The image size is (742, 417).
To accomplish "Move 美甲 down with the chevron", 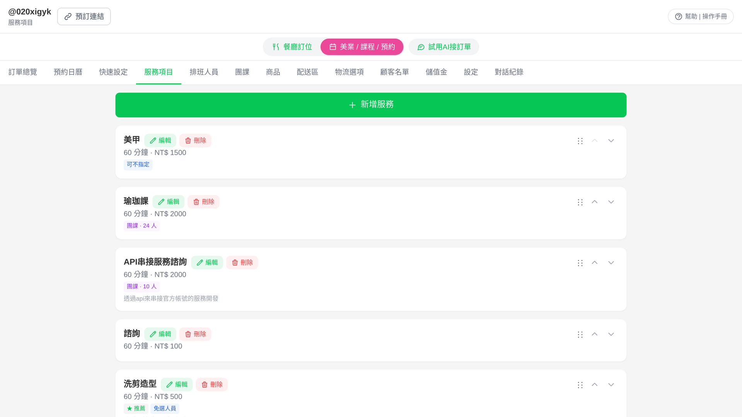I will coord(611,141).
